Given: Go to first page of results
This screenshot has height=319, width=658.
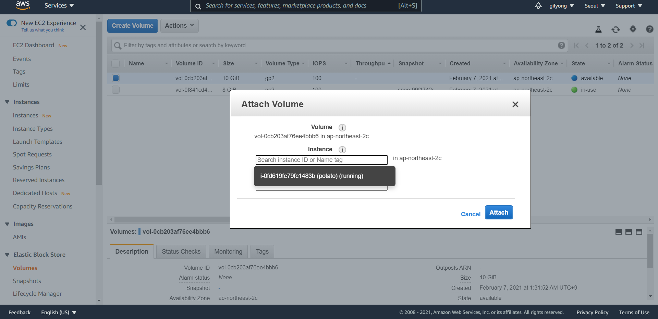Looking at the screenshot, I should pyautogui.click(x=576, y=45).
